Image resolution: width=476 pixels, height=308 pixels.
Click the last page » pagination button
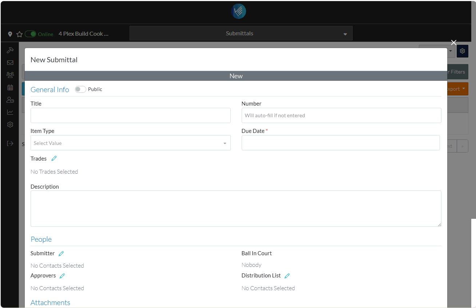(x=463, y=146)
